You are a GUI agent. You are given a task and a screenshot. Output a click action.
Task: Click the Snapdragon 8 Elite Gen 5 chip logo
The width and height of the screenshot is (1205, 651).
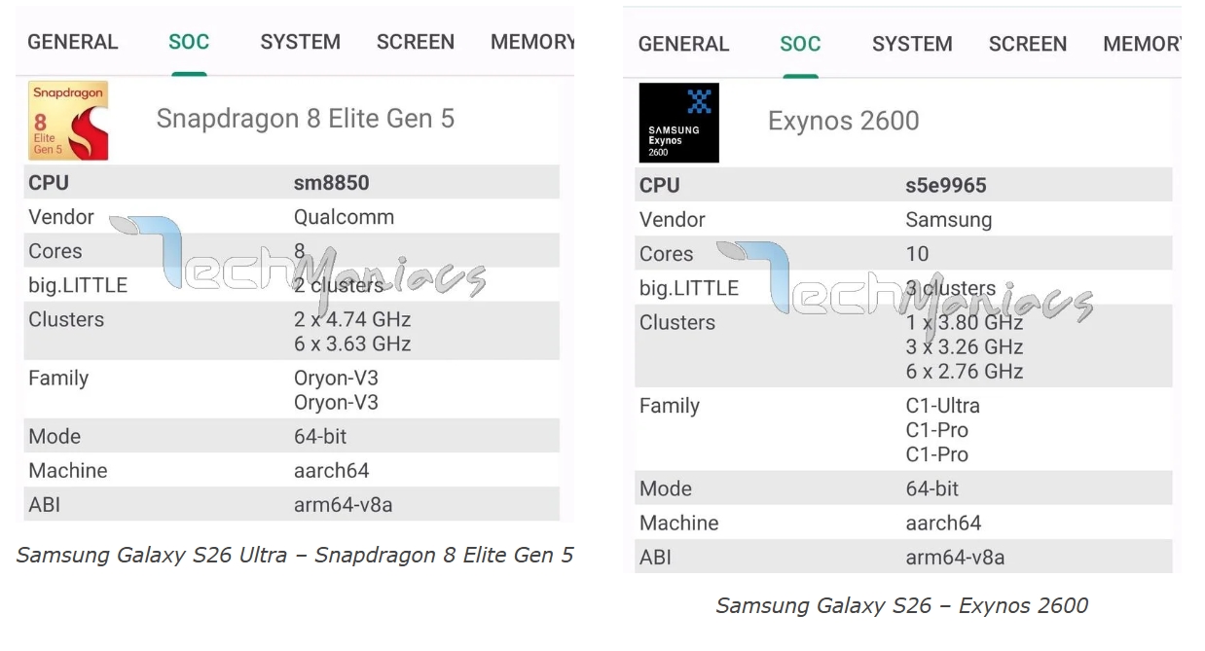tap(68, 121)
